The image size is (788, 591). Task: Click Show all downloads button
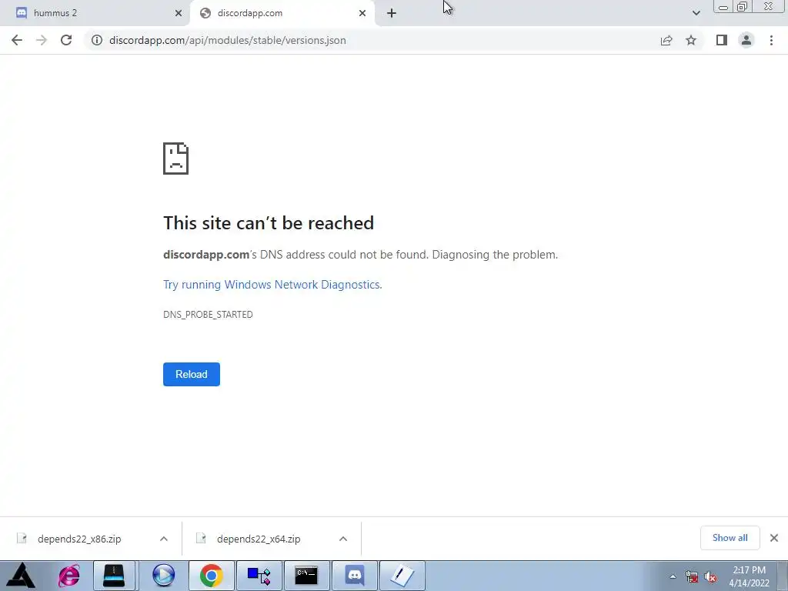[730, 538]
